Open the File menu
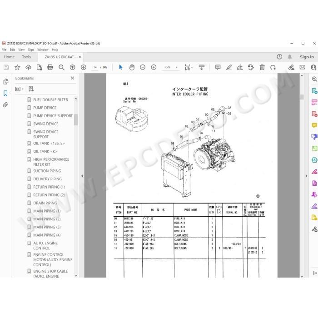318x318 pixels. pyautogui.click(x=4, y=50)
